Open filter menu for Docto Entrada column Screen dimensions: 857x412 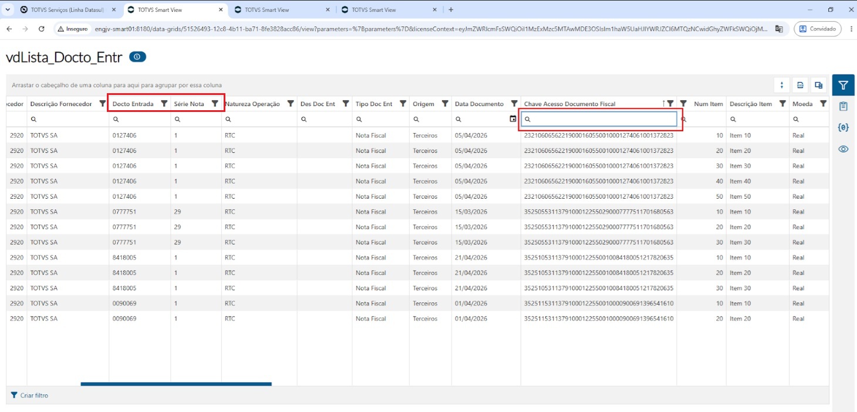(164, 104)
